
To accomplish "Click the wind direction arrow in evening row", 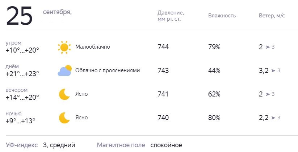I will pos(268,94).
